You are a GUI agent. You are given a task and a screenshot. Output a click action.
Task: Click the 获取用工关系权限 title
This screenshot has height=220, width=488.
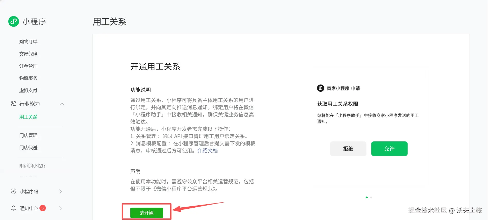click(338, 104)
